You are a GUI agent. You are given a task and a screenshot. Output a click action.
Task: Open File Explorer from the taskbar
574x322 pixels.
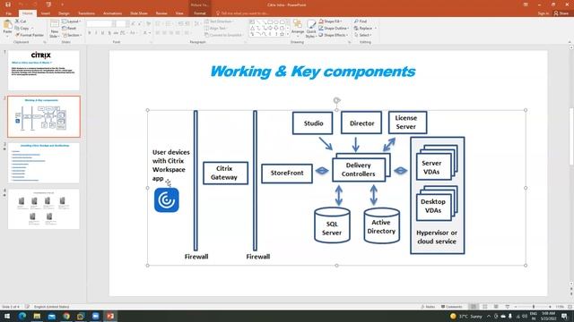tap(37, 316)
